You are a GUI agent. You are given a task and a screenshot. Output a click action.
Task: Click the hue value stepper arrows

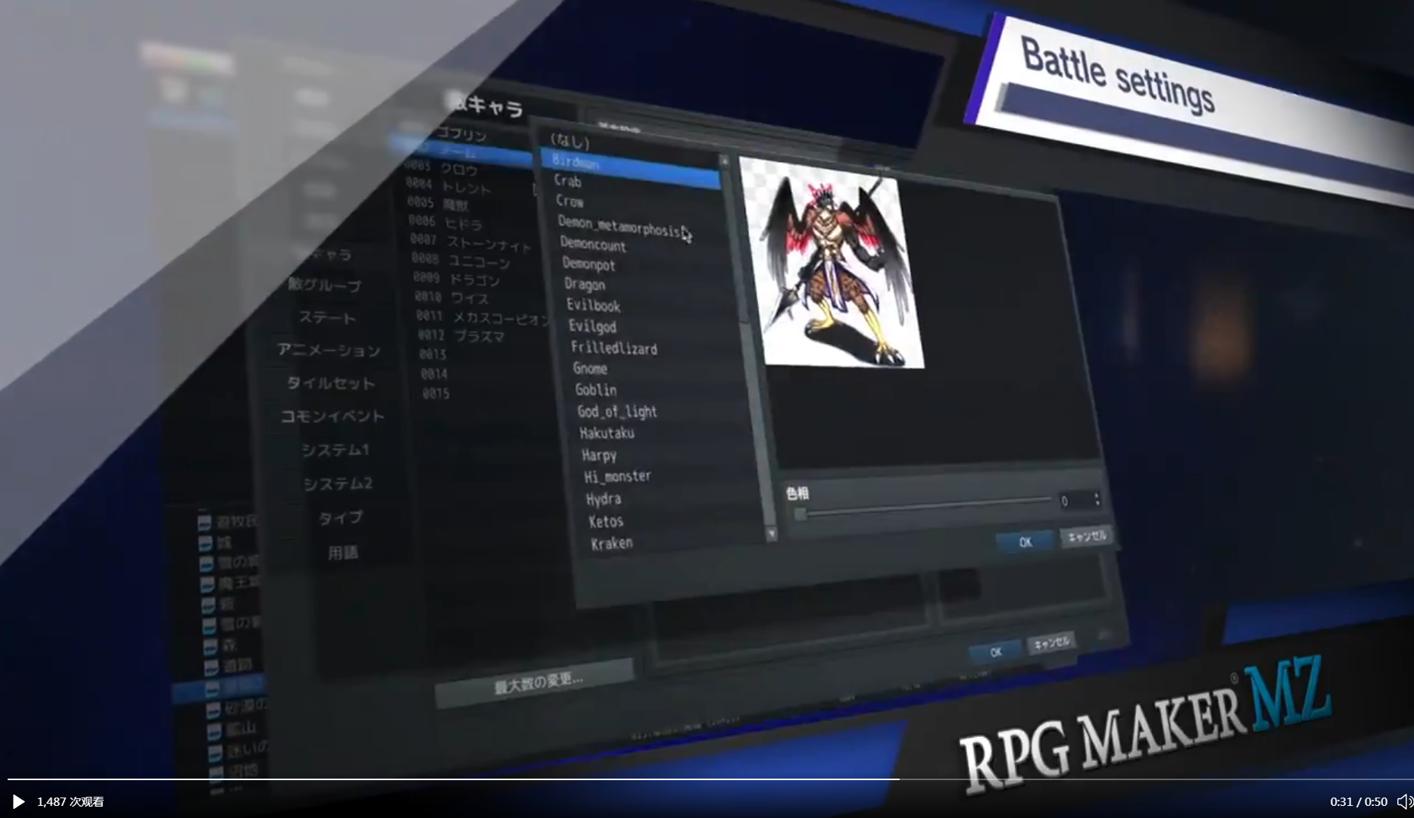1097,499
